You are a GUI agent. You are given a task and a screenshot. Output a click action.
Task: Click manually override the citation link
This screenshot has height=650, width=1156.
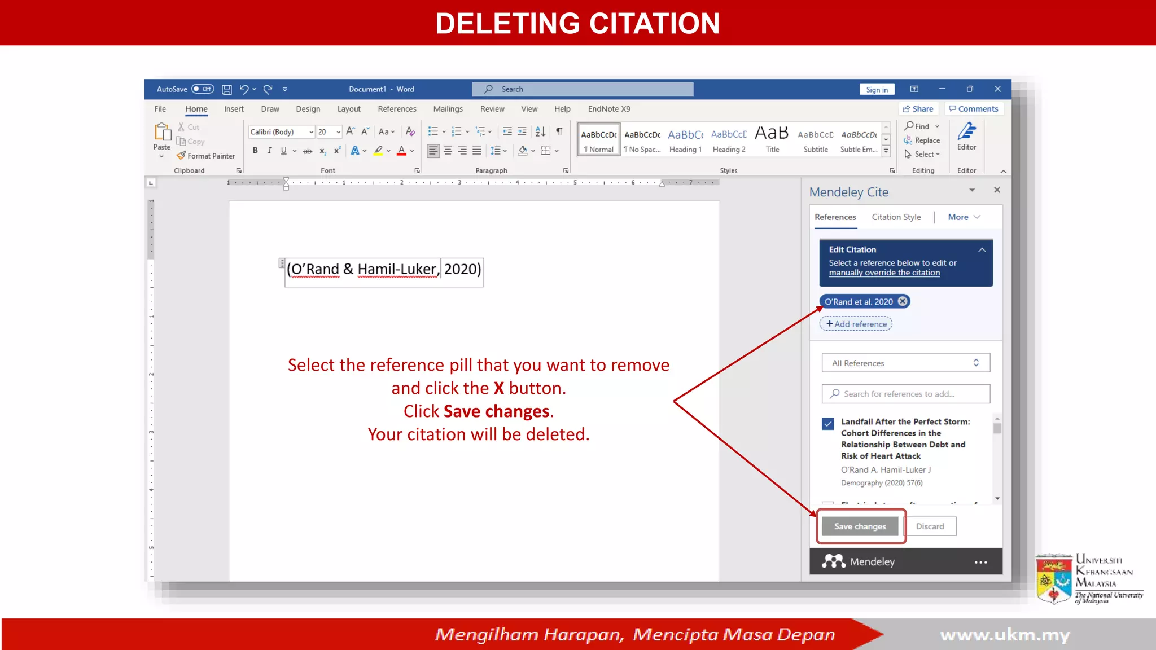click(884, 273)
